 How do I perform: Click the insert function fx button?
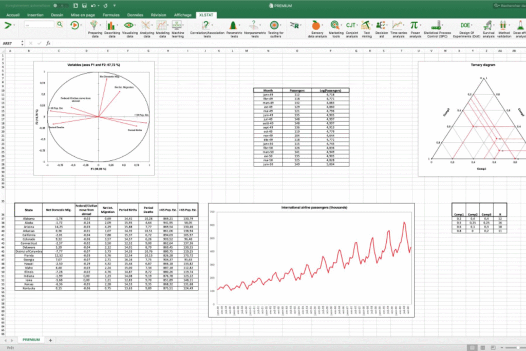click(x=48, y=43)
